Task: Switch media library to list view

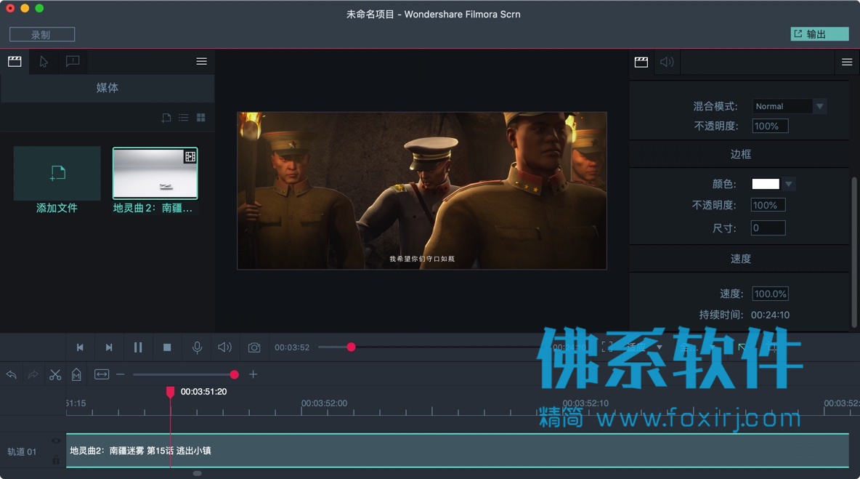Action: (x=183, y=118)
